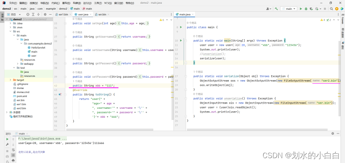Toggle the Maven tool window on the right
345x163 pixels.
343,19
